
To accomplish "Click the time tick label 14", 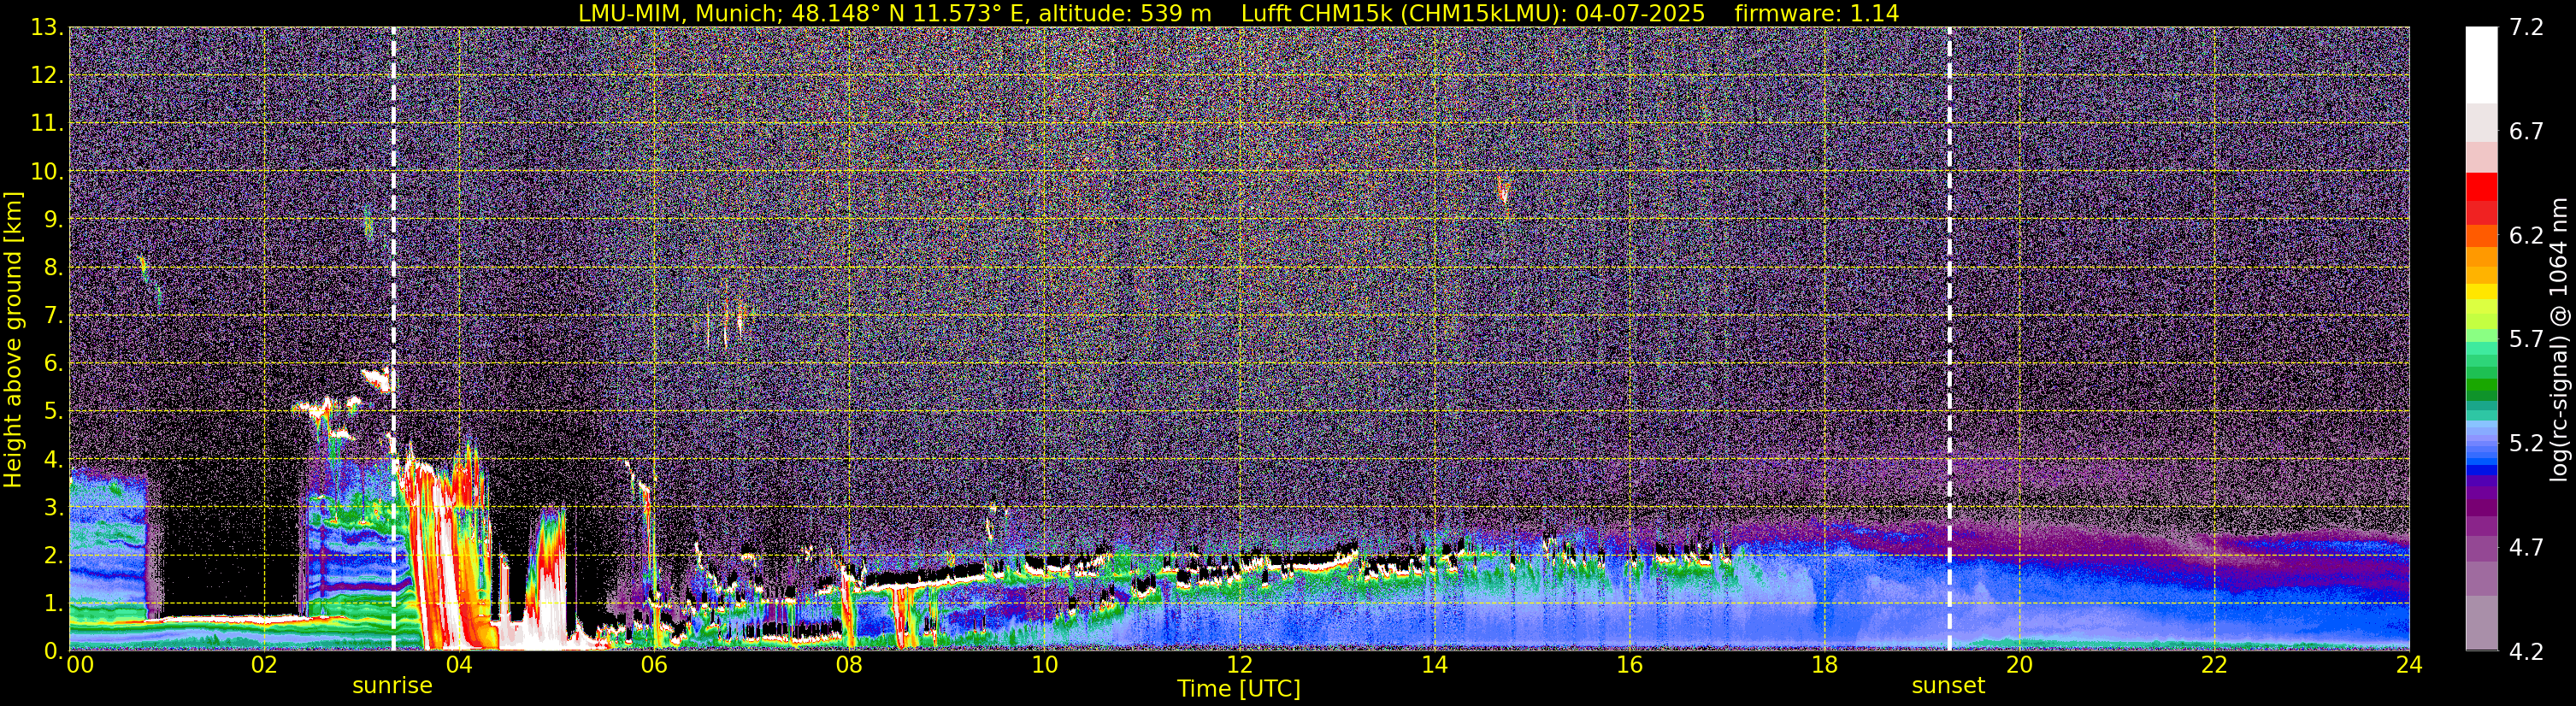I will point(1434,665).
